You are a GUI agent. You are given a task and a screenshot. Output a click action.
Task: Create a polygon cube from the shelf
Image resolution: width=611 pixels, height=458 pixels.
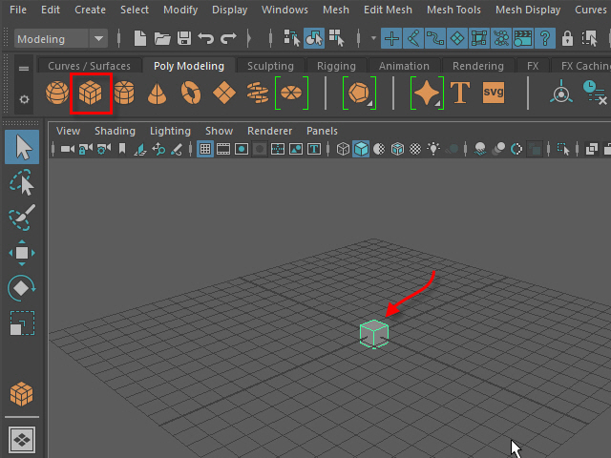(92, 93)
